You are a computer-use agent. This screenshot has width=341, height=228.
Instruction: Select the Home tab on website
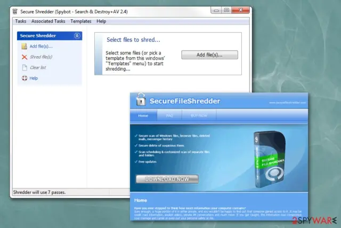[x=143, y=115]
